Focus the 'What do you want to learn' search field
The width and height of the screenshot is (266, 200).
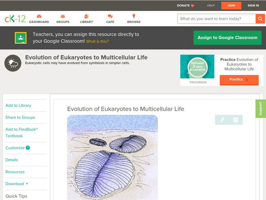[216, 19]
